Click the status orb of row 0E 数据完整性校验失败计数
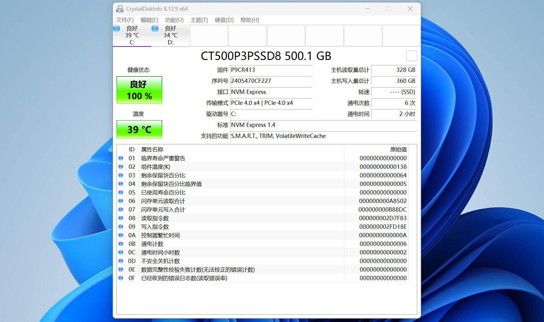The width and height of the screenshot is (544, 322). (121, 269)
